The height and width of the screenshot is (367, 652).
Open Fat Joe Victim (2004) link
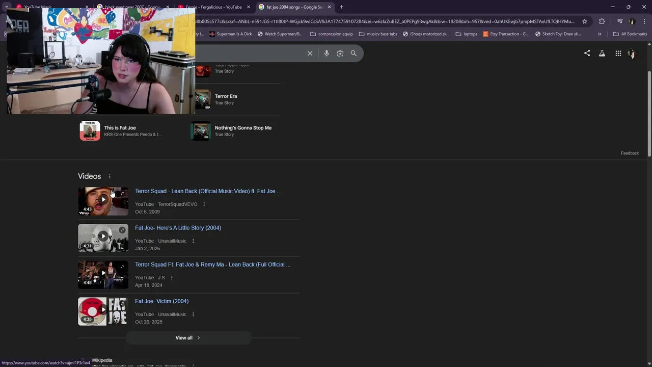click(x=161, y=301)
